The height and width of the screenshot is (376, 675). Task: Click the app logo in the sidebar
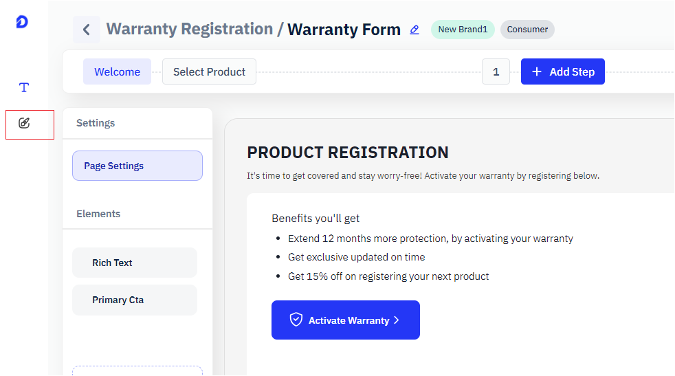coord(22,22)
